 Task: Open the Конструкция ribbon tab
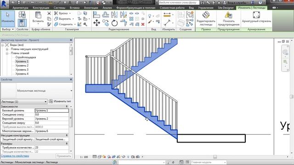(x=41, y=8)
